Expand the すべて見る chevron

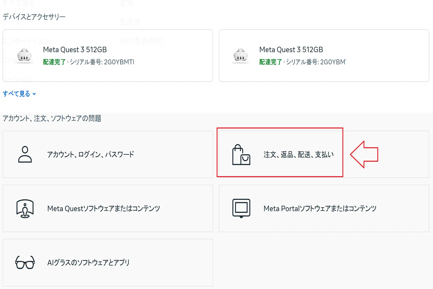pyautogui.click(x=34, y=94)
